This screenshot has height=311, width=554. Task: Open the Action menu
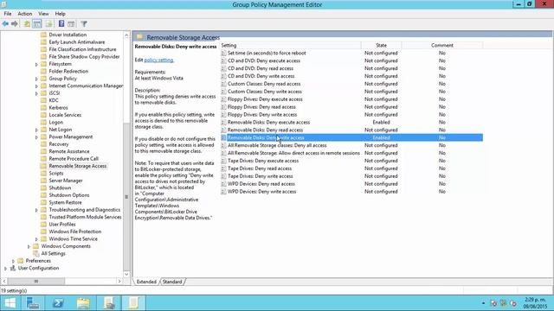coord(25,14)
